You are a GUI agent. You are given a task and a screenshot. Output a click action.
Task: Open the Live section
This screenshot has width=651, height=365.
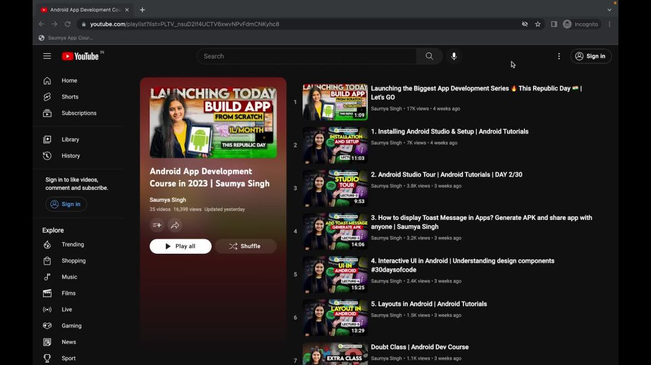point(67,309)
